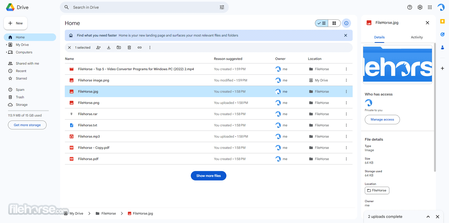The image size is (449, 223).
Task: Switch to the Activity tab
Action: point(417,37)
